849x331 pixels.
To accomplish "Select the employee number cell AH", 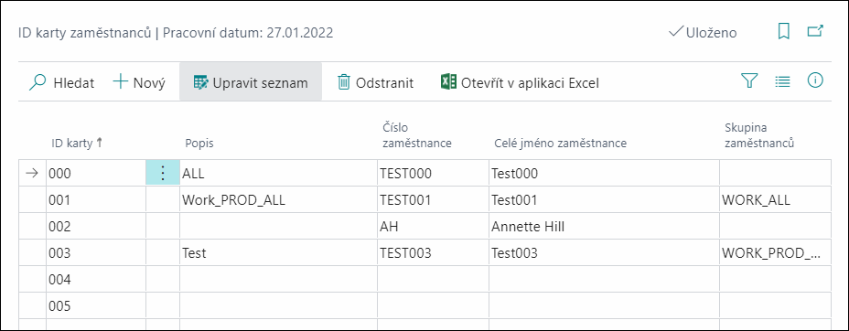I will (x=433, y=227).
